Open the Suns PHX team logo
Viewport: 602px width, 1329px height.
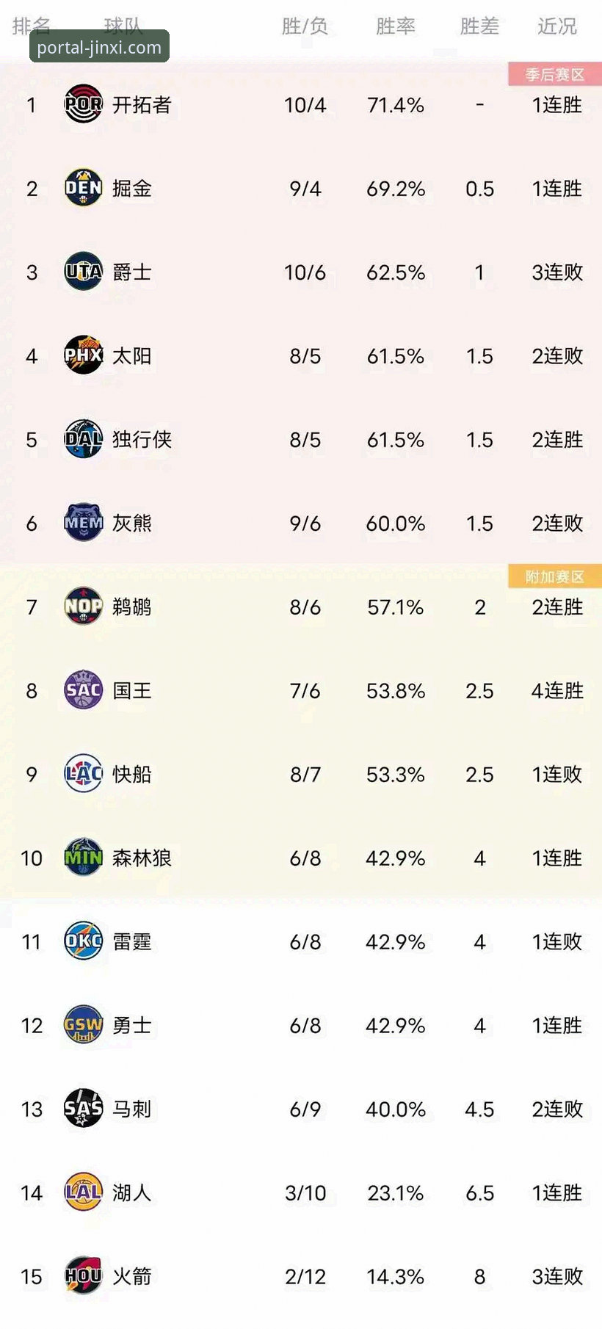(x=83, y=356)
